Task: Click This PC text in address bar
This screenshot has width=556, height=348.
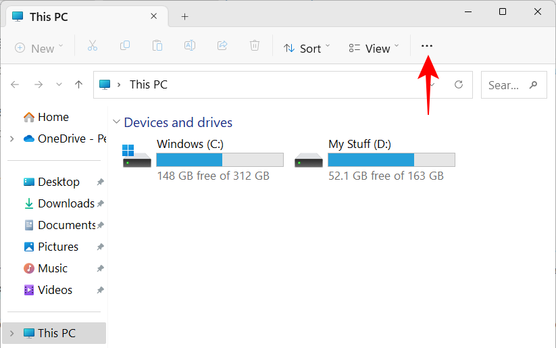Action: [x=149, y=84]
